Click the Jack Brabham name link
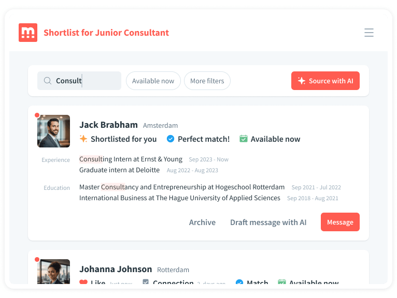 click(108, 125)
